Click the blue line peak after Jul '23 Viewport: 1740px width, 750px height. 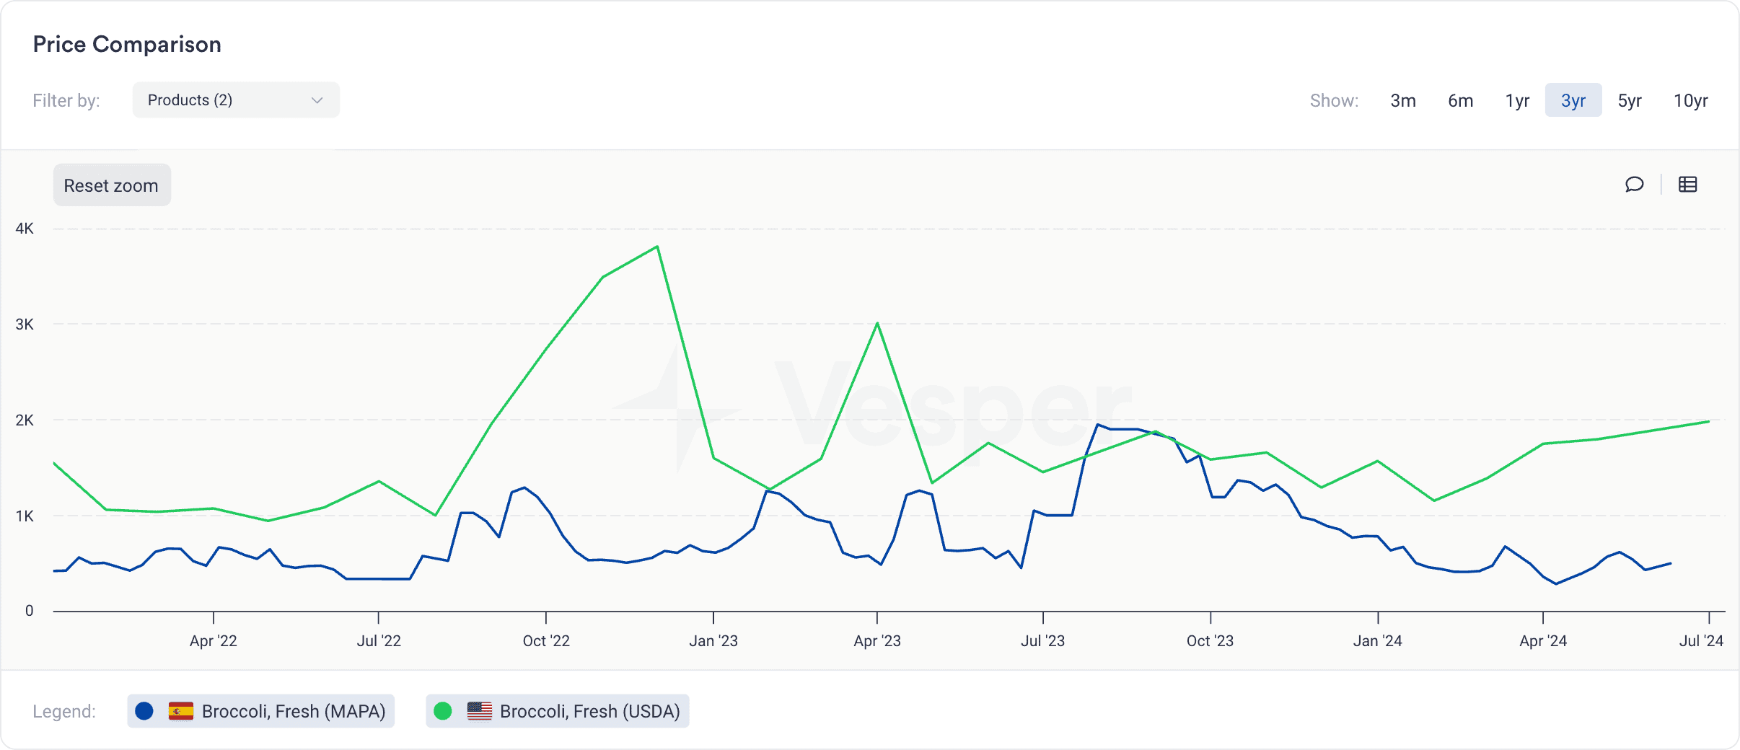tap(1098, 425)
